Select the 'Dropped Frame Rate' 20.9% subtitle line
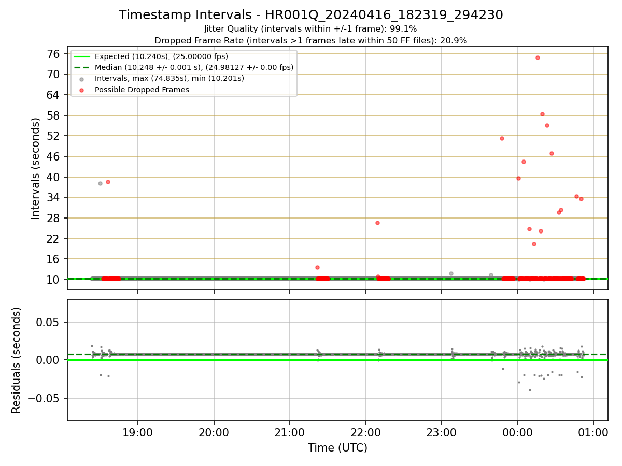This screenshot has width=622, height=466. (x=310, y=40)
